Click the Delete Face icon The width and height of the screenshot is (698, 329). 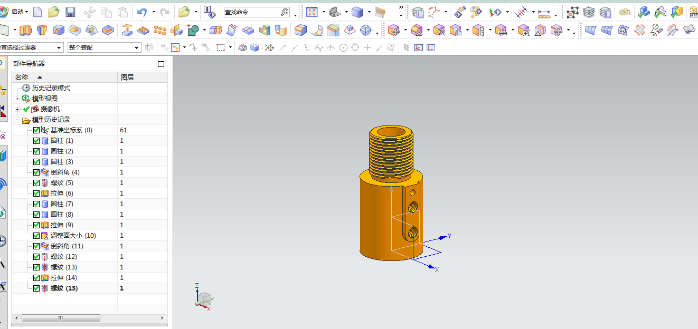439,31
